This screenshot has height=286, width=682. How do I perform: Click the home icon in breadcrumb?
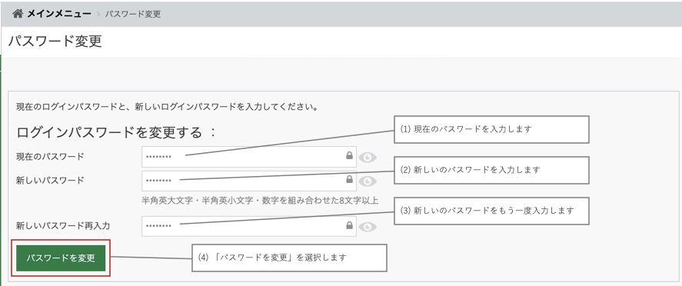(x=18, y=14)
